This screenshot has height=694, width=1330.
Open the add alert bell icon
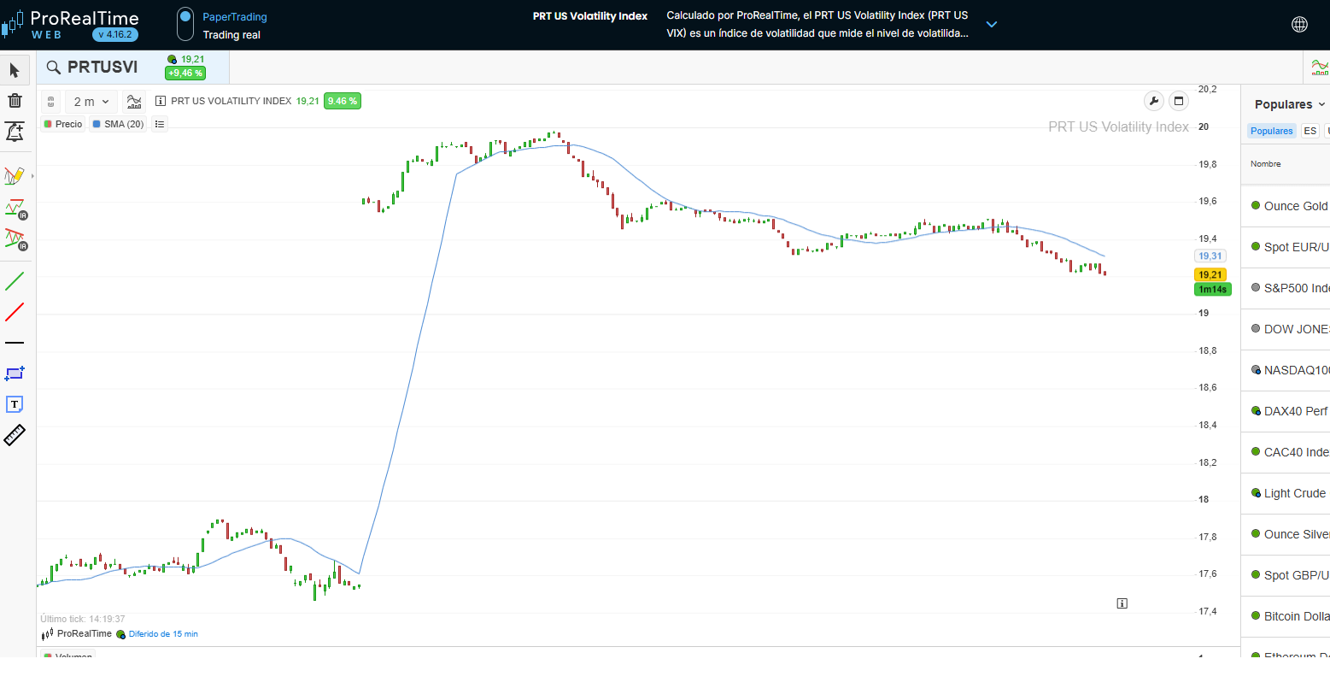(x=15, y=132)
